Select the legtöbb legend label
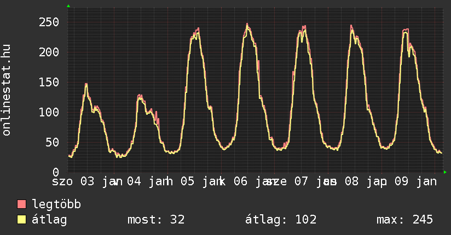The width and height of the screenshot is (451, 235). [x=56, y=204]
